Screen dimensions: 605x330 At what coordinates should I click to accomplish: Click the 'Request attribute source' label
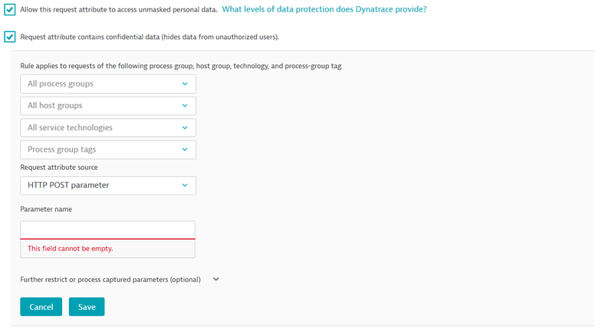[59, 167]
